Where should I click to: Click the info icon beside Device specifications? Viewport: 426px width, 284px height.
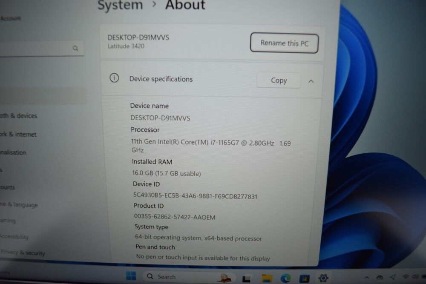click(x=114, y=78)
